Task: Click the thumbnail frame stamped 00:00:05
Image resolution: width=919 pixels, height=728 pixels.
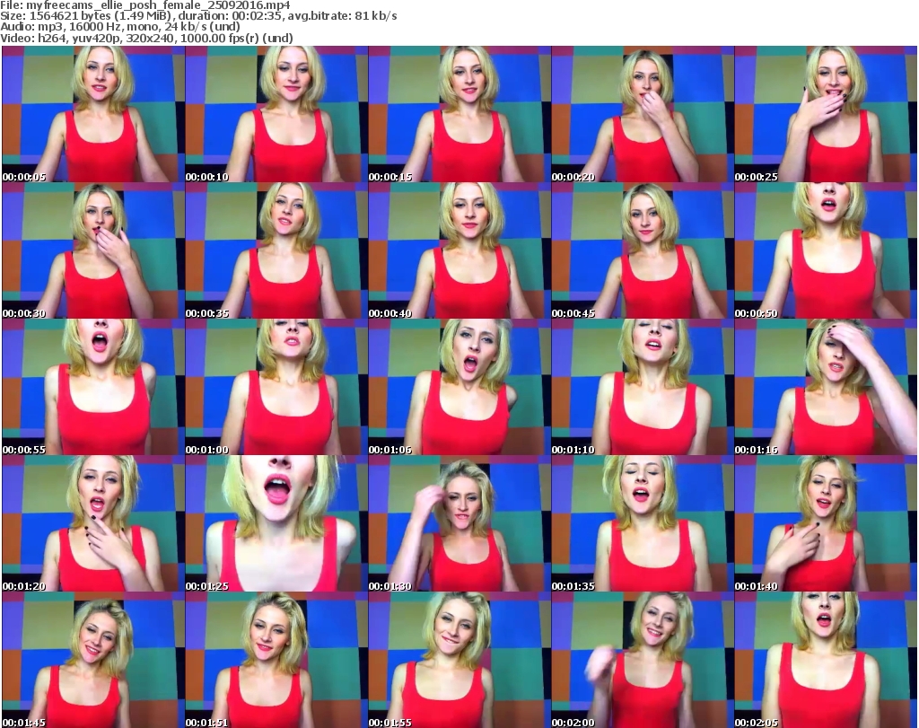Action: point(92,114)
